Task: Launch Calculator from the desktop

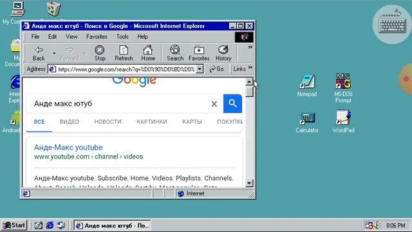Action: 307,122
